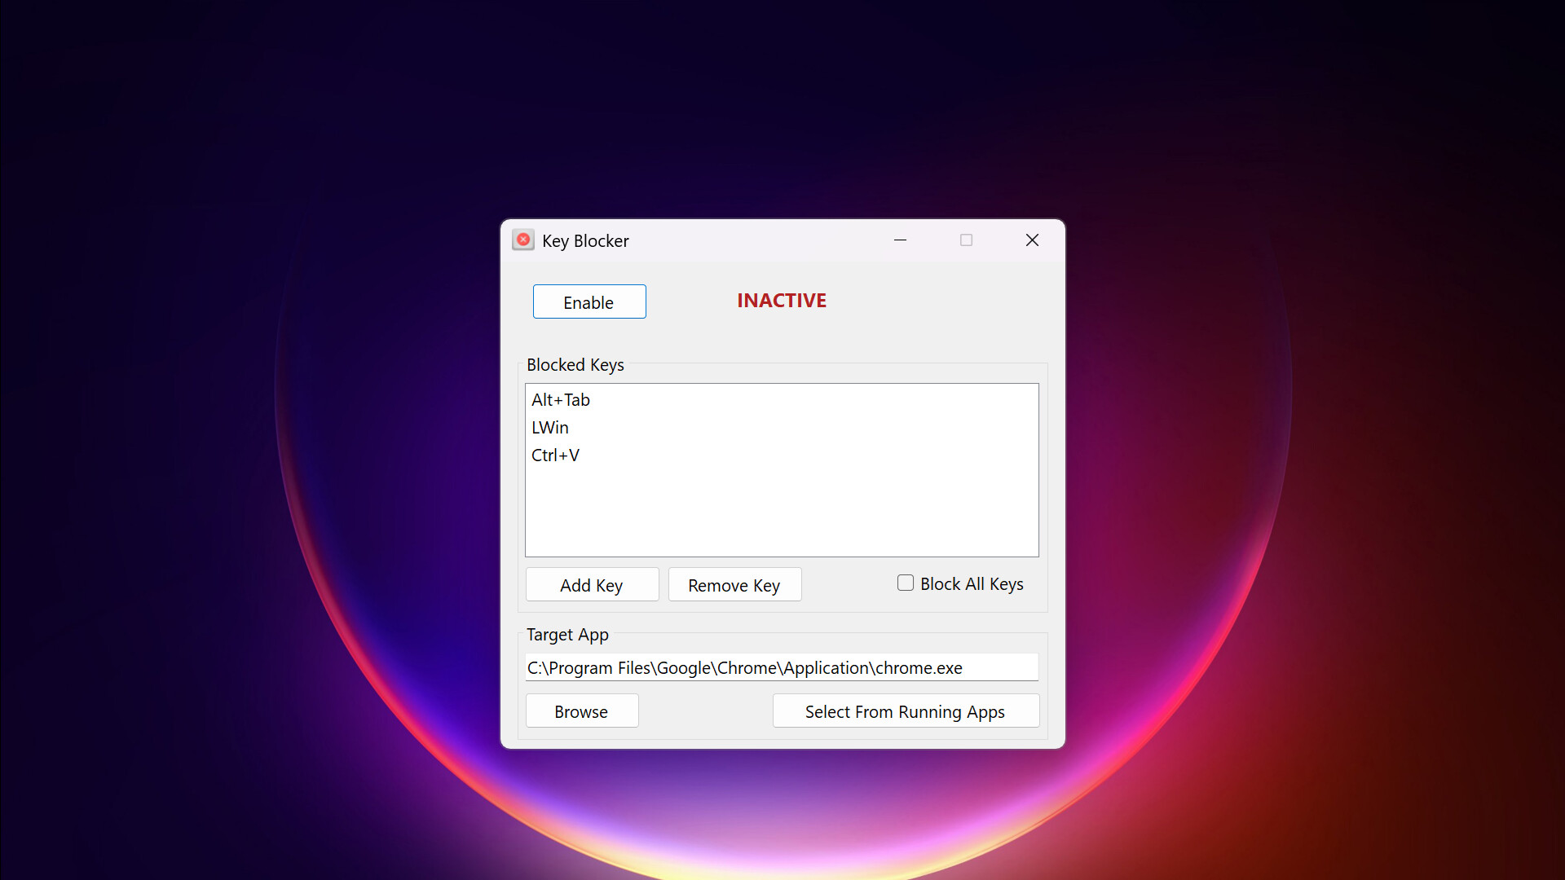The image size is (1565, 880).
Task: Select the Alt+Tab blocked key entry
Action: [561, 399]
